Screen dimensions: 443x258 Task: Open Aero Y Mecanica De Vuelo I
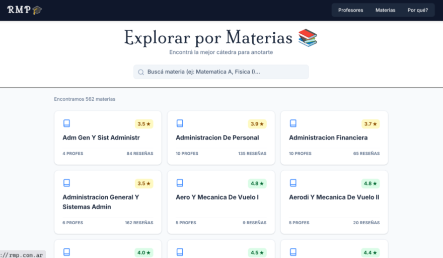(217, 197)
